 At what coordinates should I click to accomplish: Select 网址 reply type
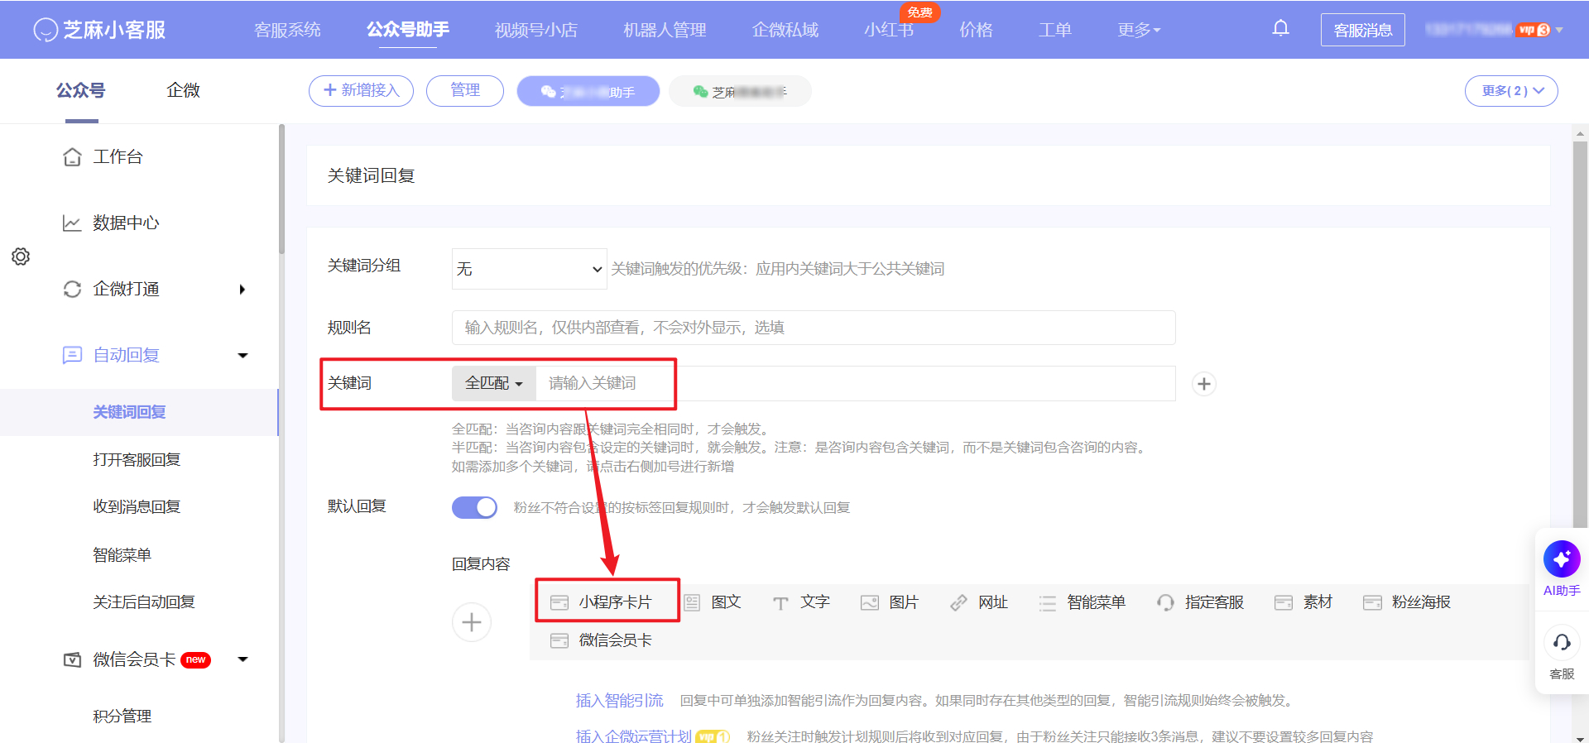tap(979, 602)
